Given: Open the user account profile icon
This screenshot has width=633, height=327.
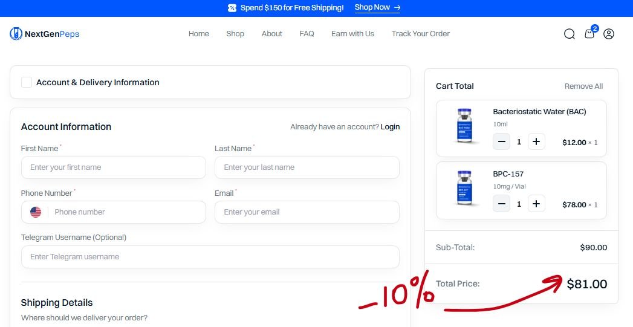Looking at the screenshot, I should coord(609,34).
